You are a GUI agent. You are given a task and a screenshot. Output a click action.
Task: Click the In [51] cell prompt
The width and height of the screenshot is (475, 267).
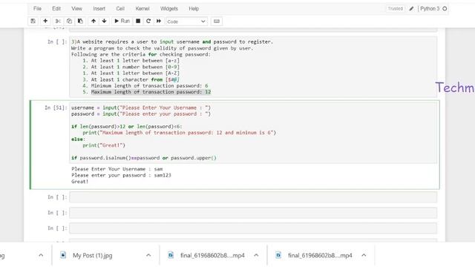(x=56, y=108)
